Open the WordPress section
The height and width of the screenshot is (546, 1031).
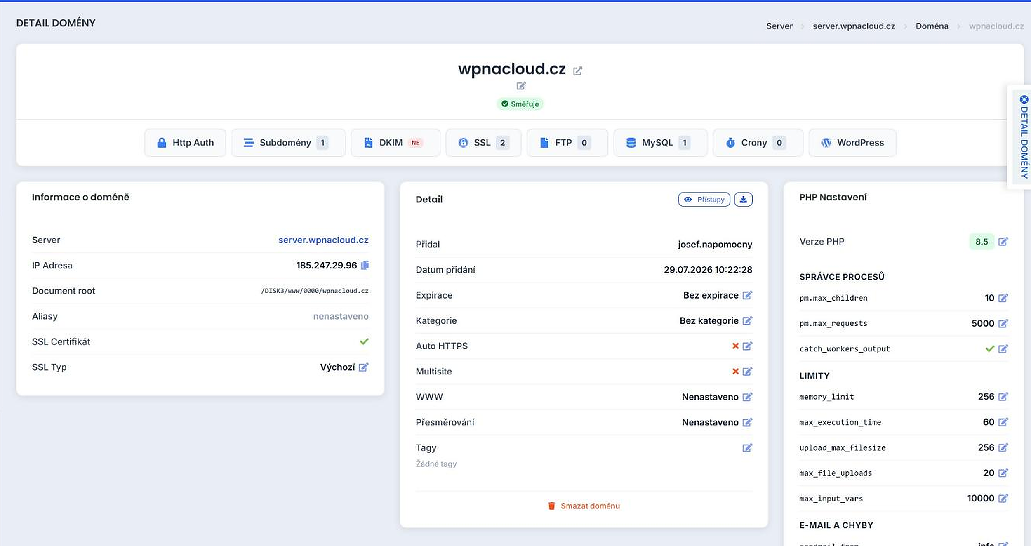pos(852,143)
